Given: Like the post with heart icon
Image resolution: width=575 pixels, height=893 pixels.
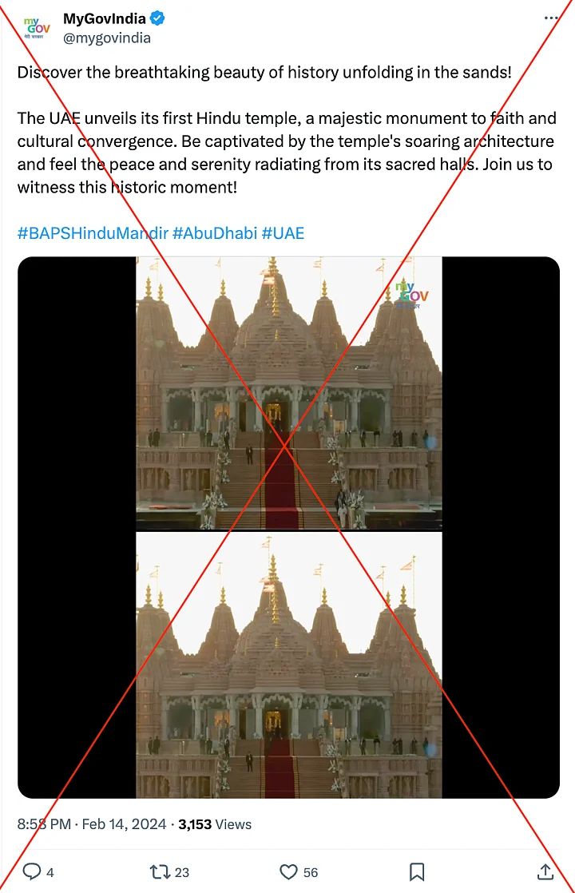Looking at the screenshot, I should click(x=288, y=872).
